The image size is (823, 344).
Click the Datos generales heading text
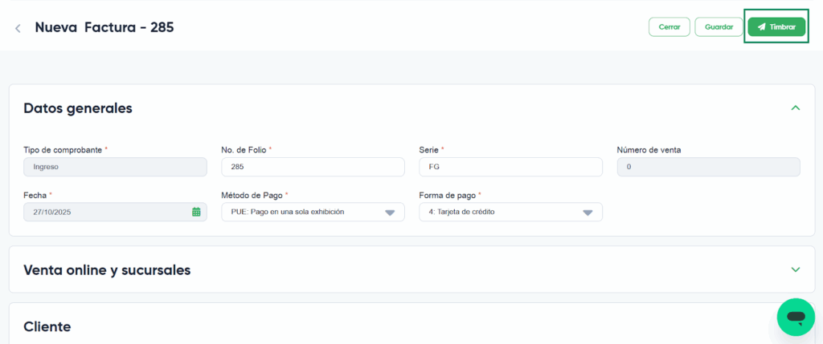tap(78, 108)
